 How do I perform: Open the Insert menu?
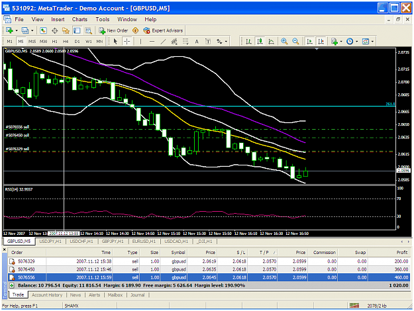58,19
